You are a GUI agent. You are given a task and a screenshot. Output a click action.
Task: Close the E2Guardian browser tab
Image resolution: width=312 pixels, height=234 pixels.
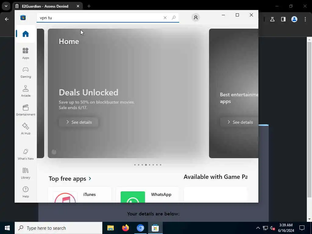(78, 6)
